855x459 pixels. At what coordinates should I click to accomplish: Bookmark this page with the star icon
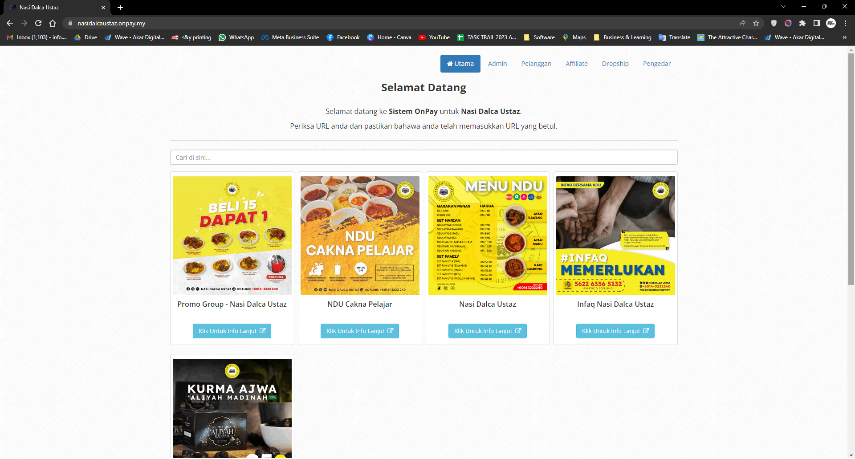point(756,23)
